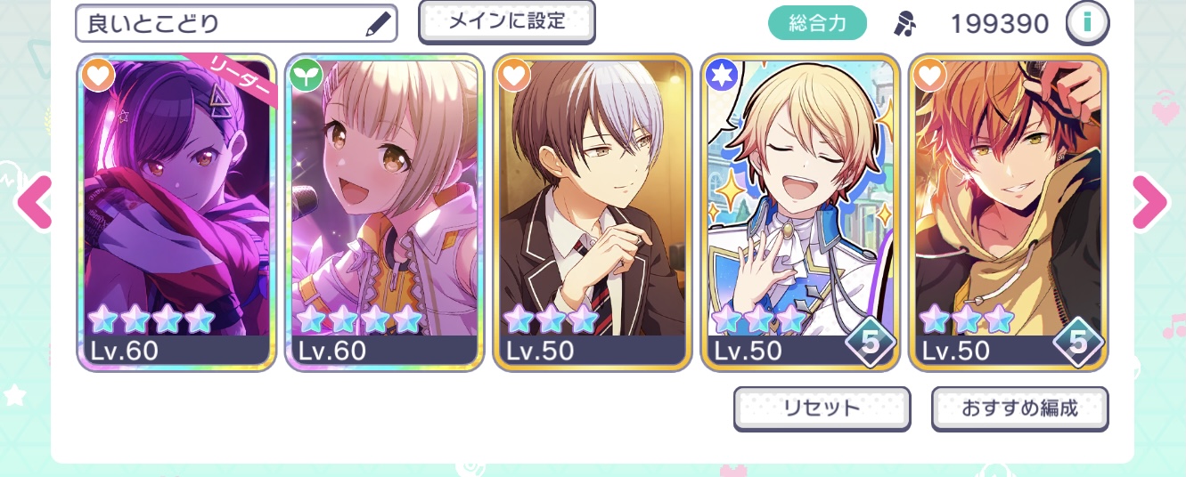1186x477 pixels.
Task: Tap the green sprout attribute icon on second card
Action: [306, 76]
